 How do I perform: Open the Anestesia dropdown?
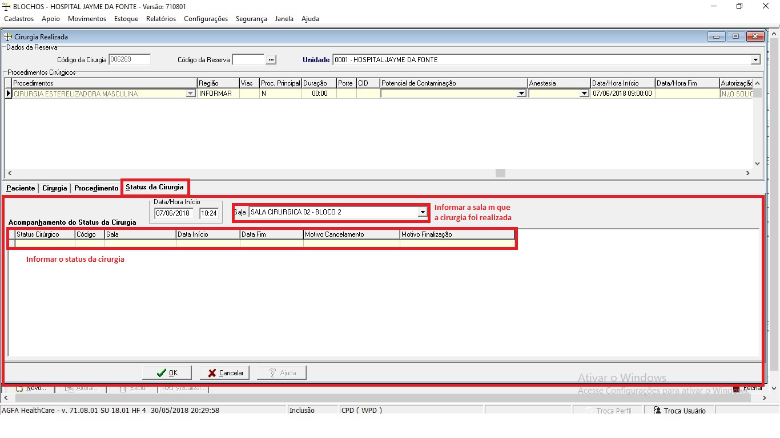coord(584,94)
